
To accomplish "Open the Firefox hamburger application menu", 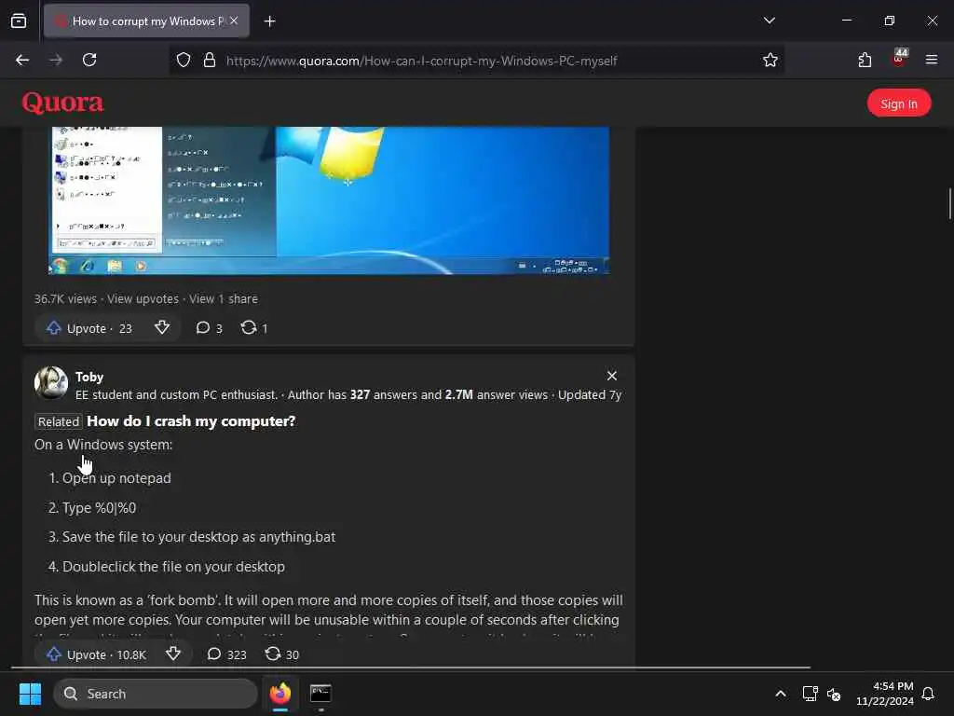I will click(931, 60).
